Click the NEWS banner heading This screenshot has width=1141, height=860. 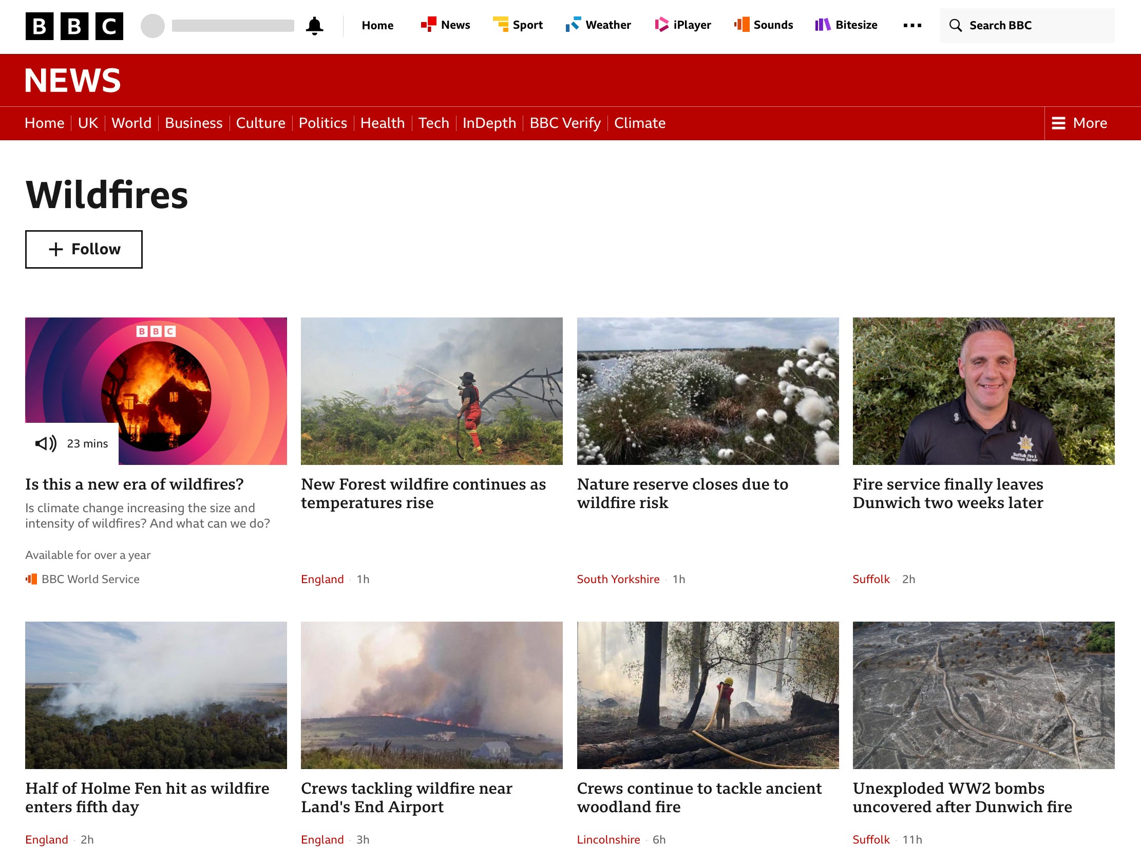(73, 81)
